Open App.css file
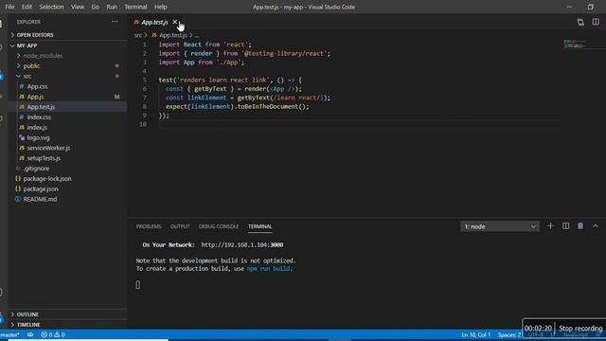 point(37,86)
